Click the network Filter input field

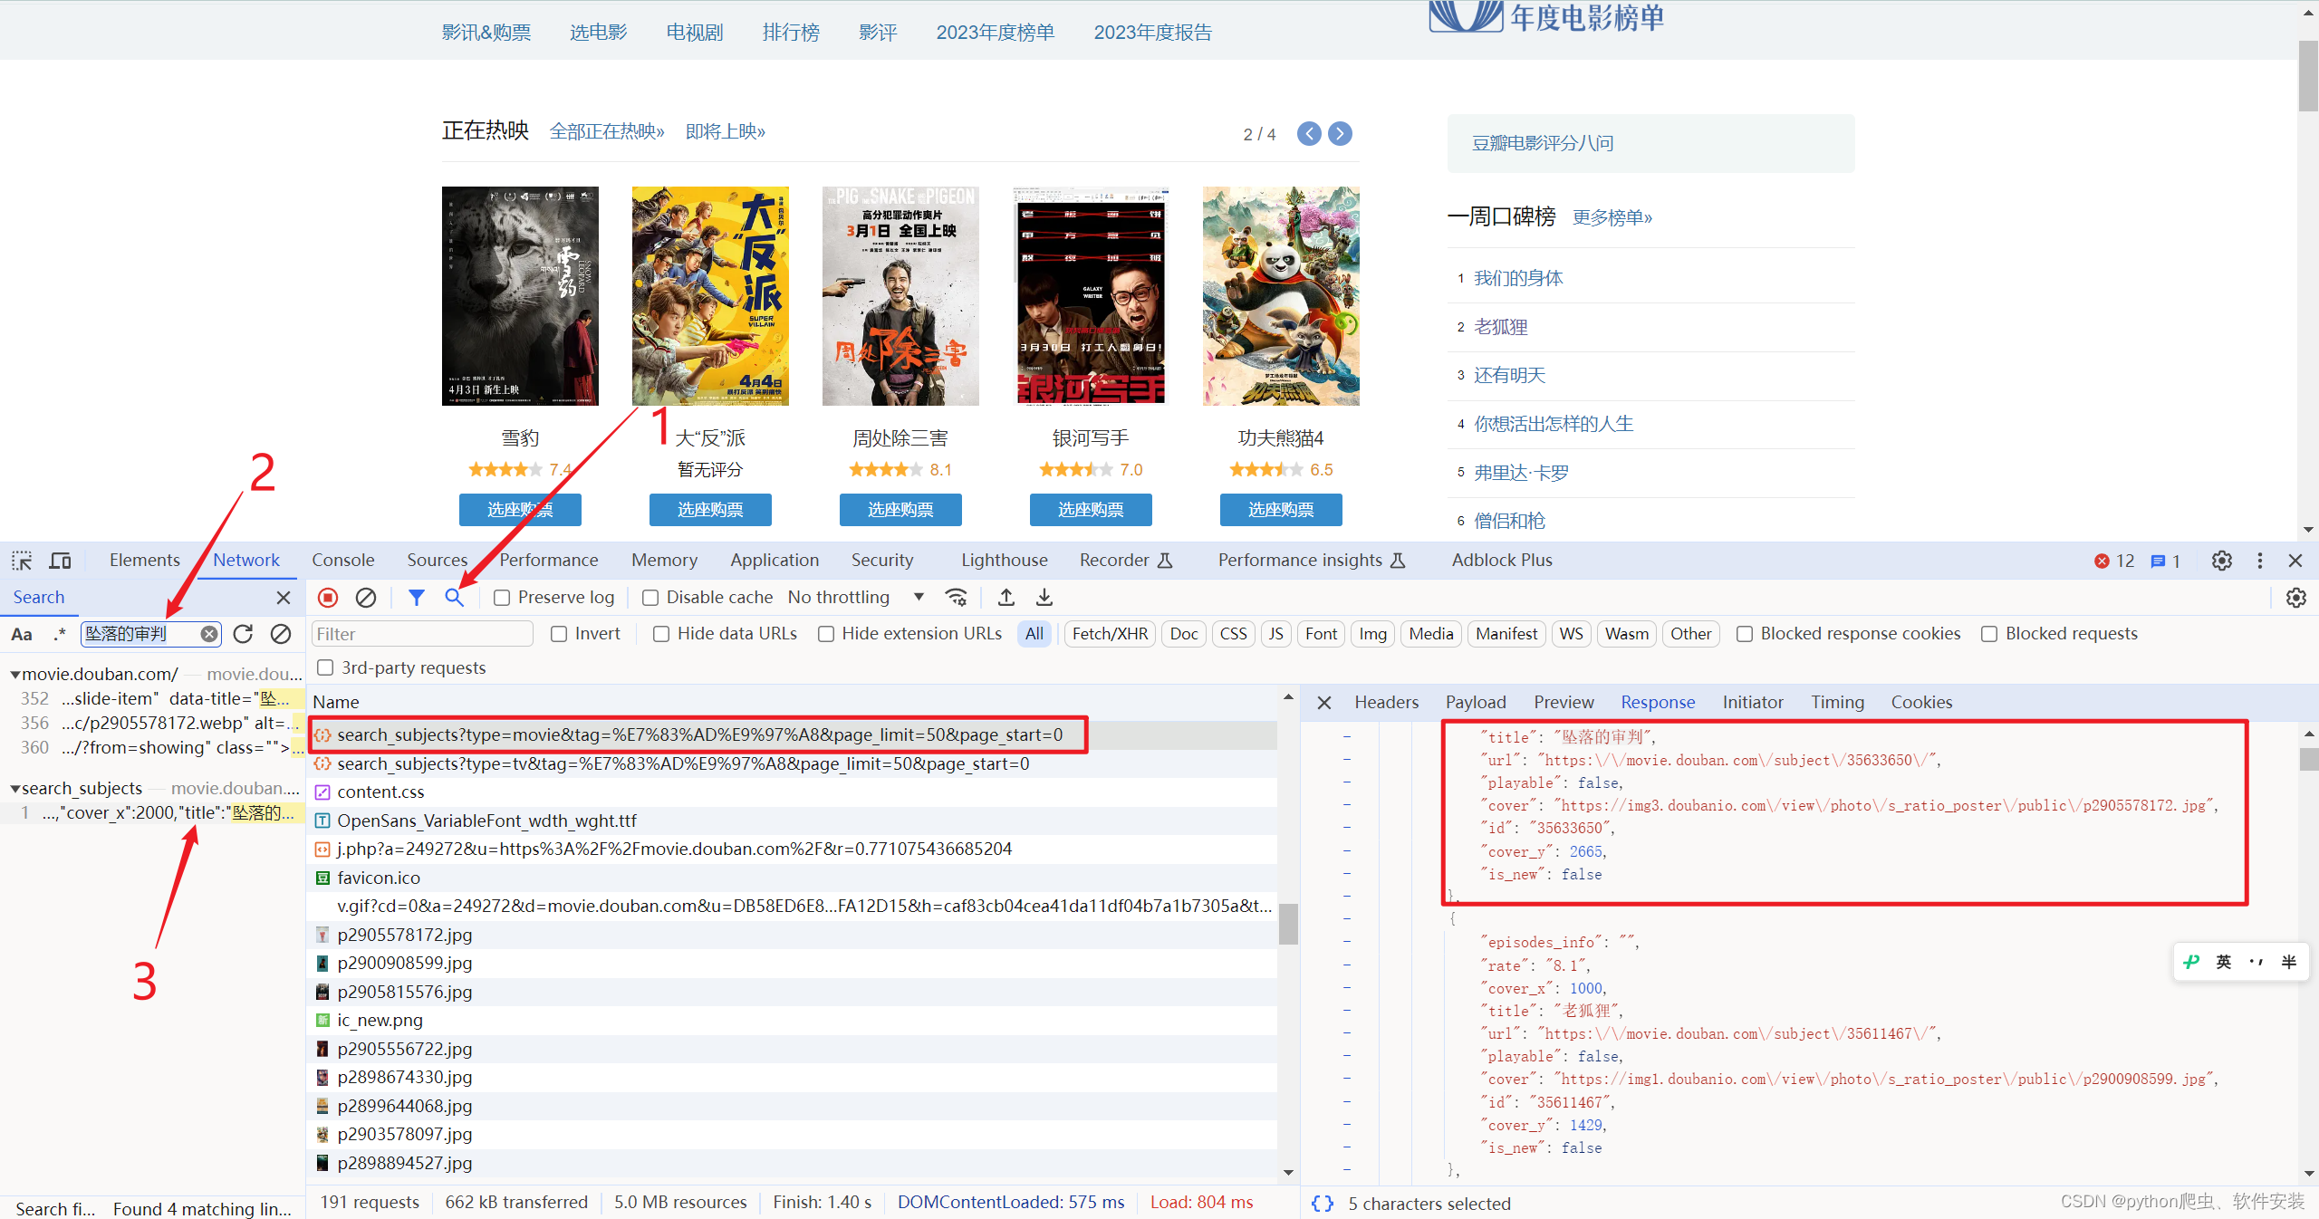pos(422,634)
